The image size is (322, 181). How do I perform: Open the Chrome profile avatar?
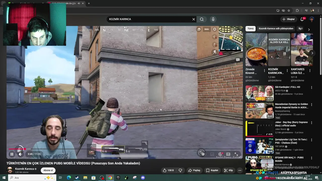point(312,11)
